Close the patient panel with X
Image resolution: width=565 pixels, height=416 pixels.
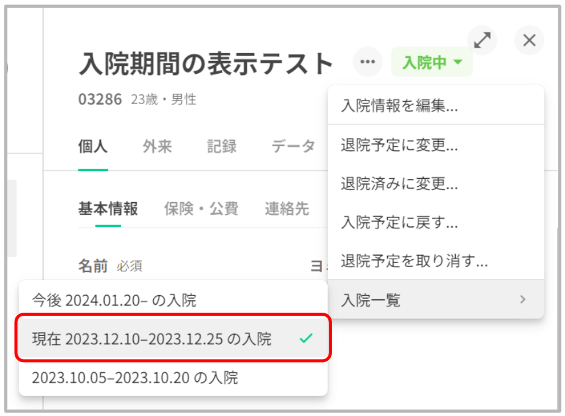529,40
